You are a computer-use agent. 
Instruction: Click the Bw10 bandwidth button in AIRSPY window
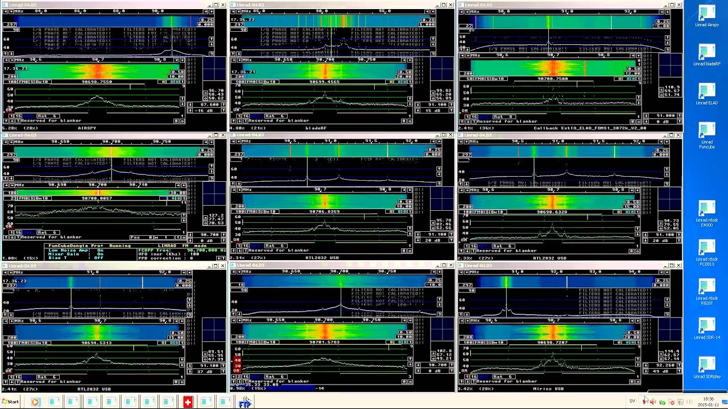pyautogui.click(x=42, y=82)
